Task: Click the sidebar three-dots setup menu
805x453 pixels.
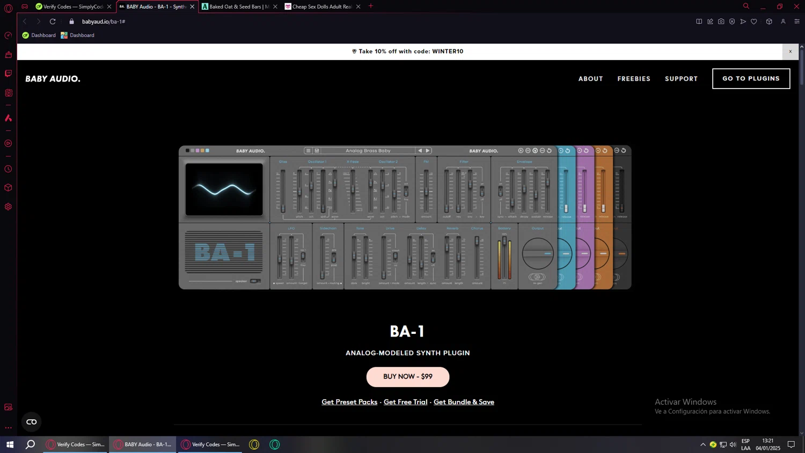Action: point(8,428)
